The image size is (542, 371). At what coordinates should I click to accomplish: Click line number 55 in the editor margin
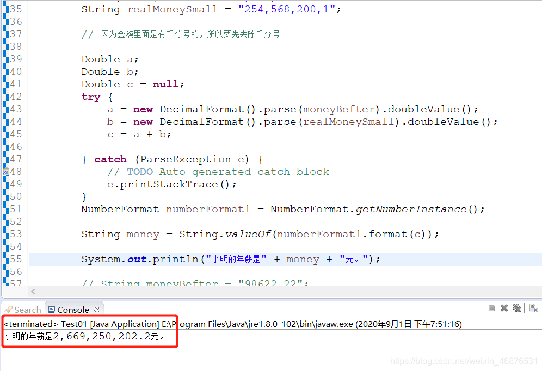(16, 259)
